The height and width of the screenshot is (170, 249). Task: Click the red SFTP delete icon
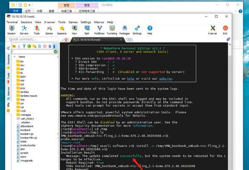pos(45,46)
